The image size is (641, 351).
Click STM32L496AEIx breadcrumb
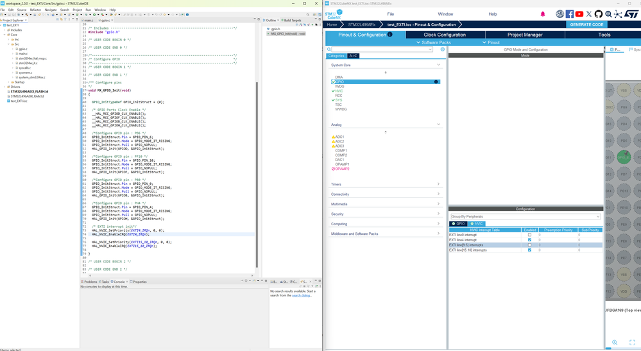tap(361, 24)
